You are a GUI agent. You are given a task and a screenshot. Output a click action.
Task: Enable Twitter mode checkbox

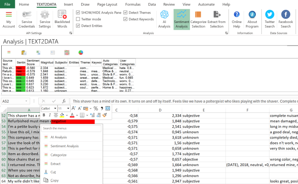pyautogui.click(x=78, y=19)
